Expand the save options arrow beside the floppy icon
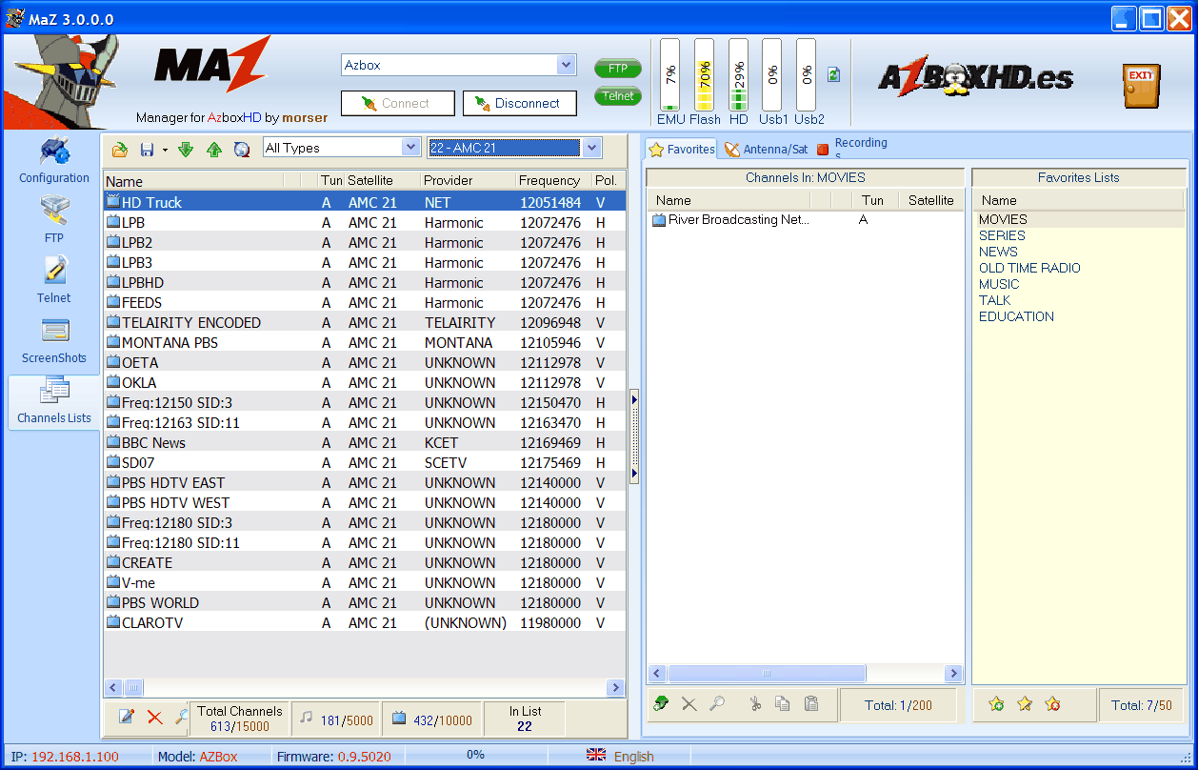Image resolution: width=1198 pixels, height=770 pixels. pos(164,150)
